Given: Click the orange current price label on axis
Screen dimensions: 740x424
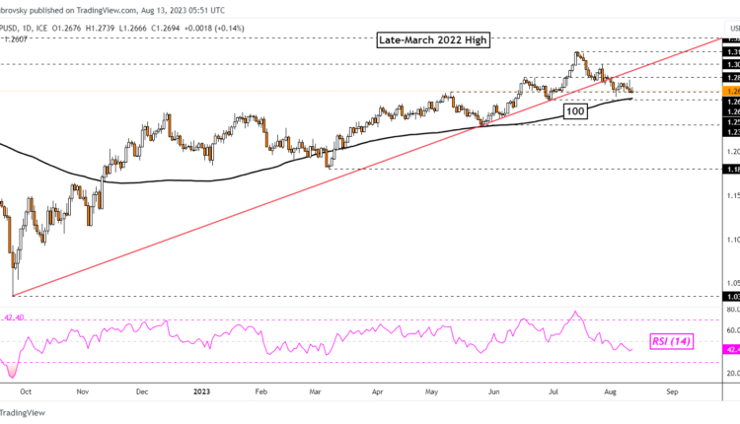Looking at the screenshot, I should click(x=732, y=91).
